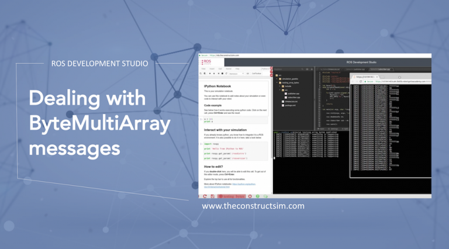Click the notebook copy cell icon

(201, 74)
